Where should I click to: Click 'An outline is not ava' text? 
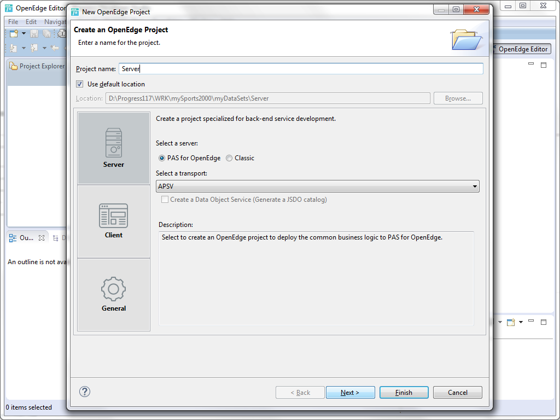37,262
